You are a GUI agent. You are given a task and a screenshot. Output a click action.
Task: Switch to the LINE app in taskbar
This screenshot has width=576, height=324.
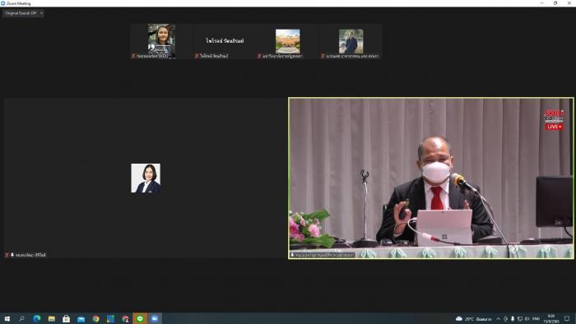pyautogui.click(x=140, y=318)
